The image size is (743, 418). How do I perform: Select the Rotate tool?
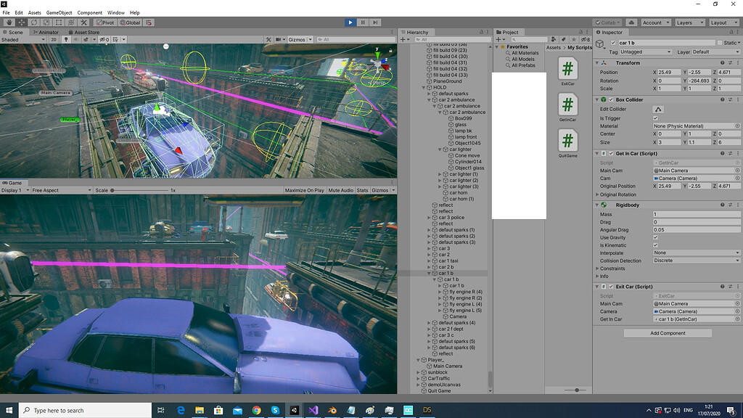tap(34, 22)
